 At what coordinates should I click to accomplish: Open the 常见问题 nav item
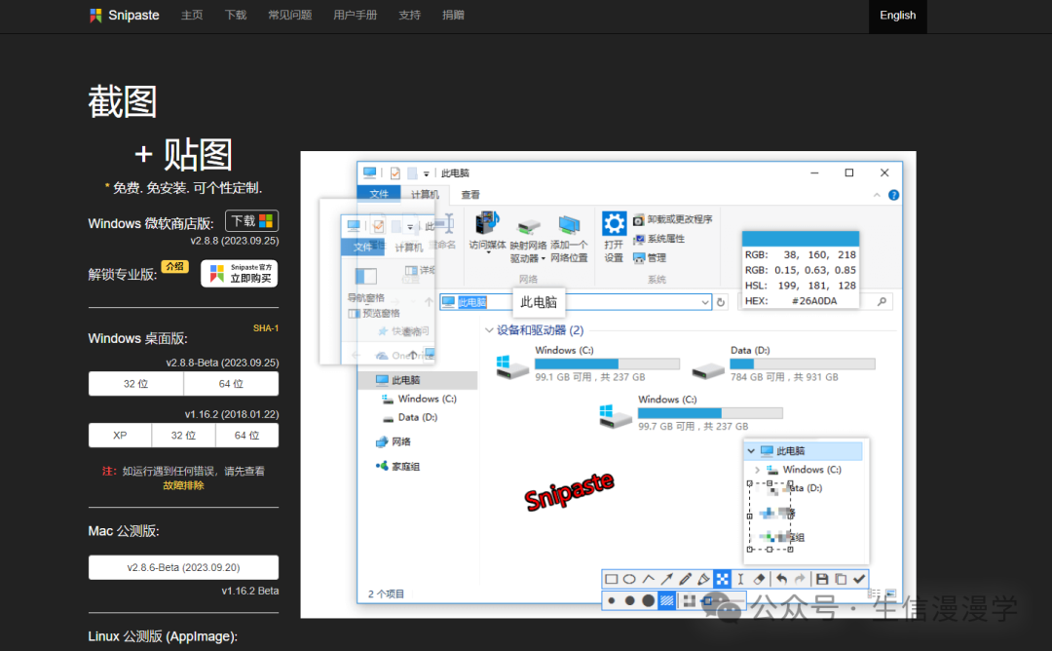(x=290, y=15)
